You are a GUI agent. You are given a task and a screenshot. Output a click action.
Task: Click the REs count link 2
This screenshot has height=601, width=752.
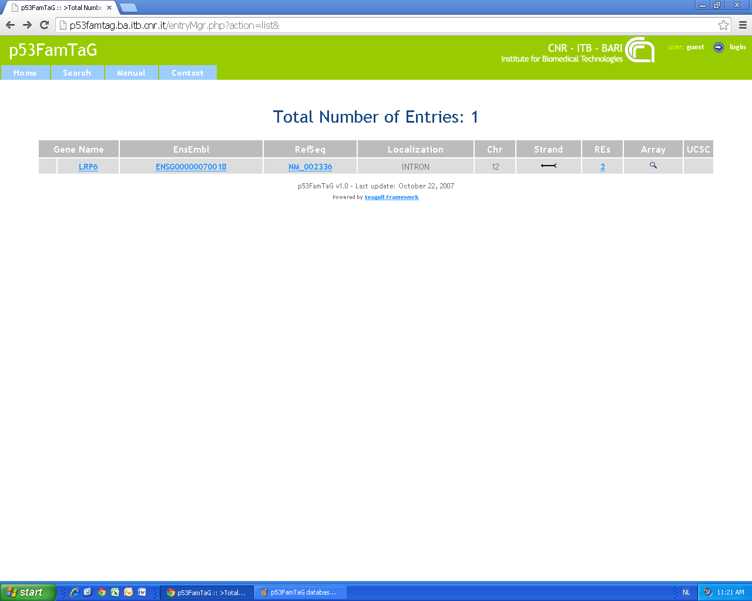click(x=602, y=167)
